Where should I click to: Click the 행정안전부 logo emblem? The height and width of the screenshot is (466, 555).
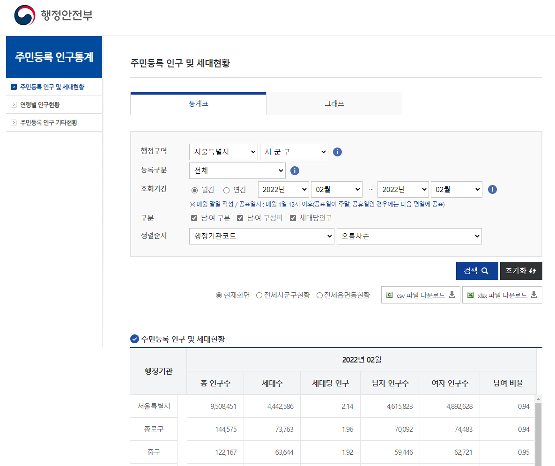(25, 15)
